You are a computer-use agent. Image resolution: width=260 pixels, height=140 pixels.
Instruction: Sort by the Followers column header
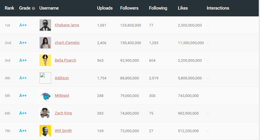(129, 8)
